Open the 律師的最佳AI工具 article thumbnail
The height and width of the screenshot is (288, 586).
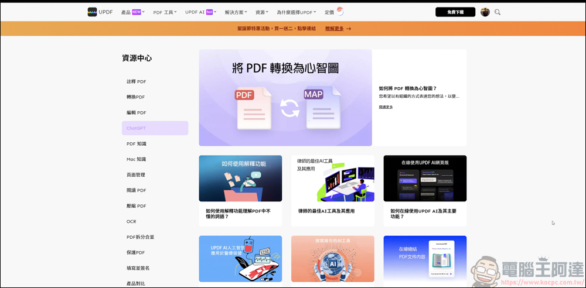(x=333, y=178)
